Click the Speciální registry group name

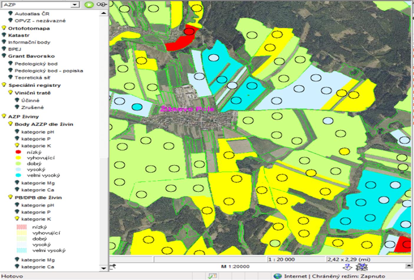[34, 85]
